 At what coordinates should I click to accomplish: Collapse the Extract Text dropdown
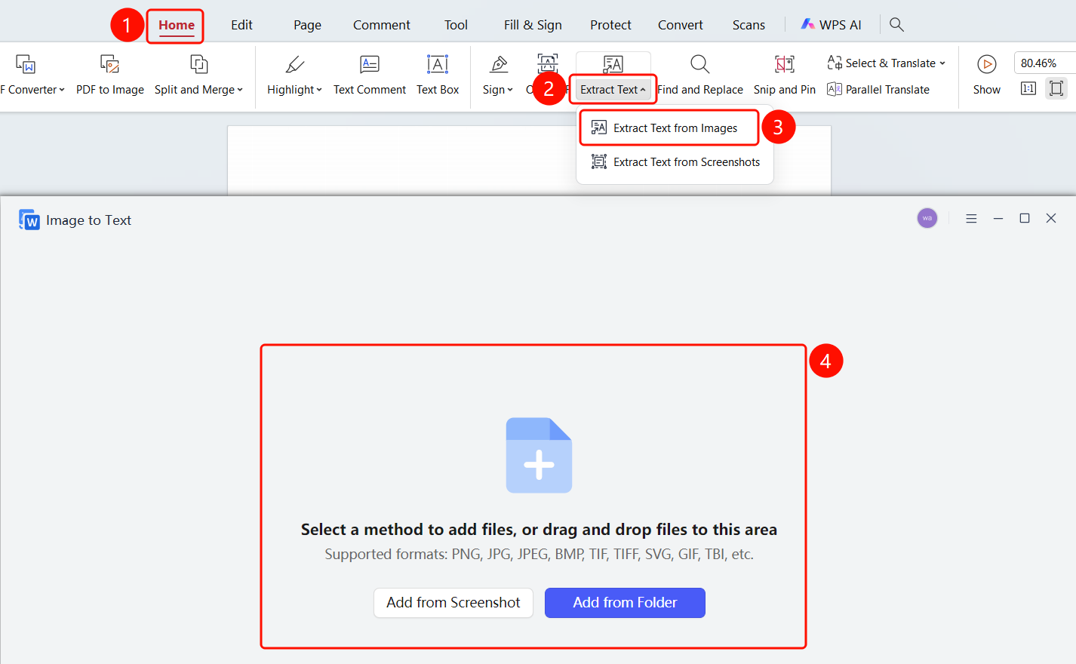point(643,90)
